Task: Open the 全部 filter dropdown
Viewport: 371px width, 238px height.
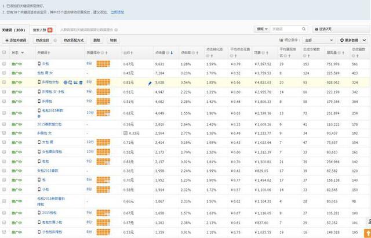Action: tap(318, 40)
